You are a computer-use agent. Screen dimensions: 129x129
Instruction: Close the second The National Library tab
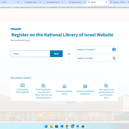[x=62, y=2]
